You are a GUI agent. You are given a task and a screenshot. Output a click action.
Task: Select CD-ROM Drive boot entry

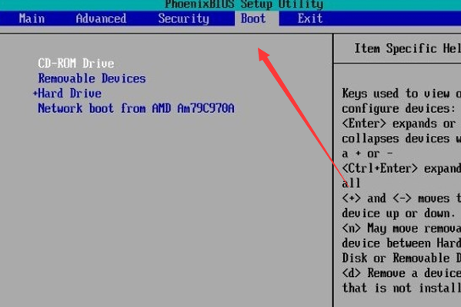pyautogui.click(x=76, y=64)
